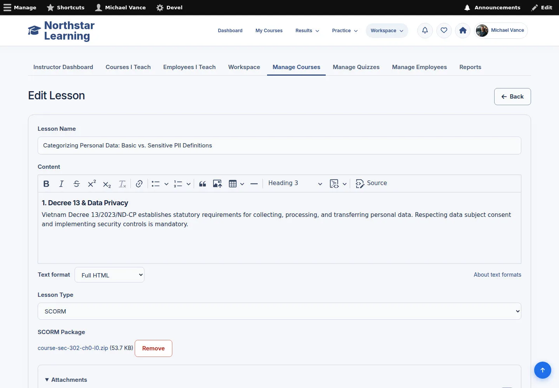Expand bulleted list style options arrow

166,184
